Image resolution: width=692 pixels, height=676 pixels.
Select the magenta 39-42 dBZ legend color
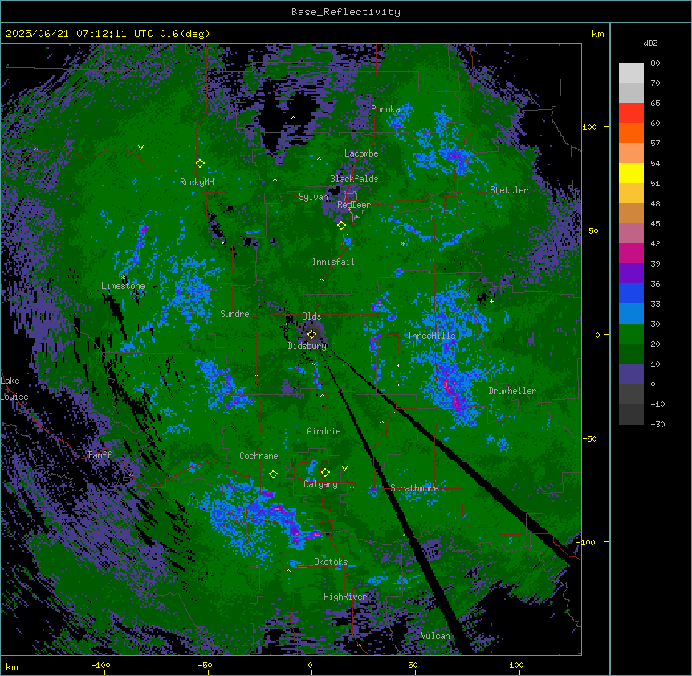click(631, 253)
